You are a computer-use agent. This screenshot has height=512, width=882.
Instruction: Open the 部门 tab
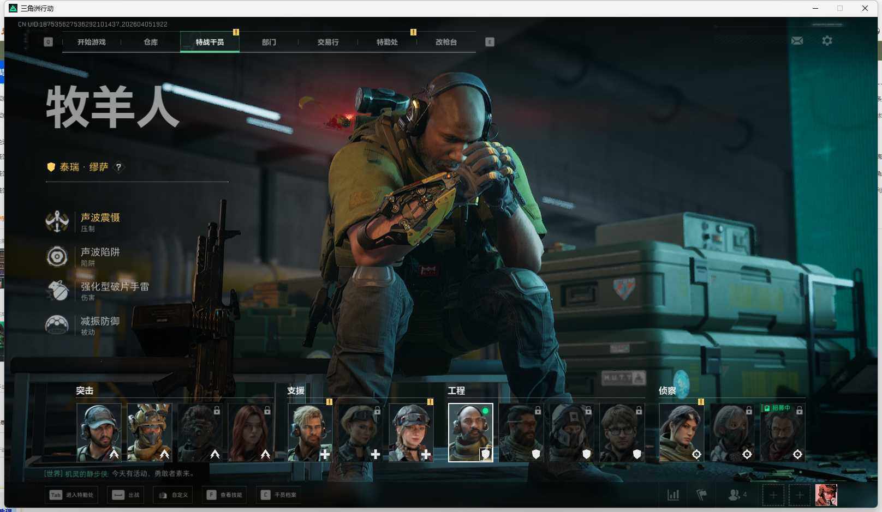pyautogui.click(x=269, y=42)
